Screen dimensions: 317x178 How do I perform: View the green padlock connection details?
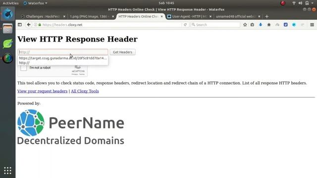(40, 25)
